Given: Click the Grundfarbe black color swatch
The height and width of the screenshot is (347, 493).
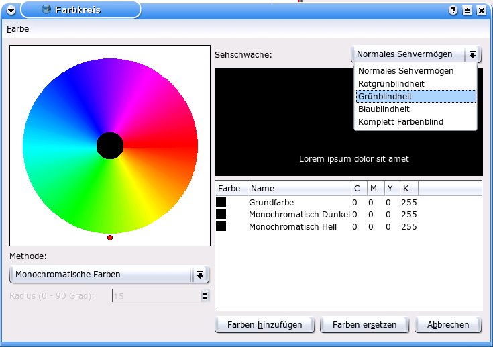Looking at the screenshot, I should point(221,202).
